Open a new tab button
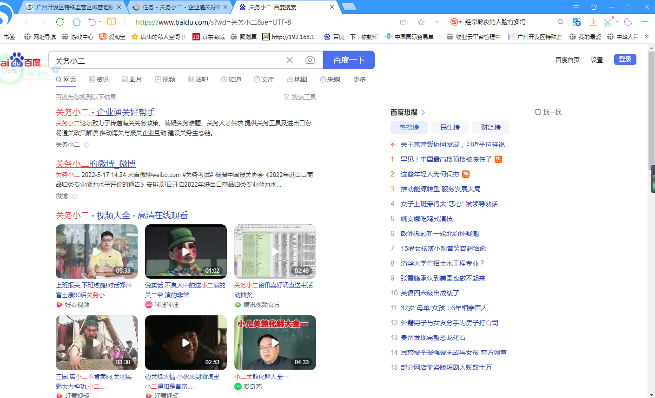The width and height of the screenshot is (655, 398). click(x=349, y=7)
